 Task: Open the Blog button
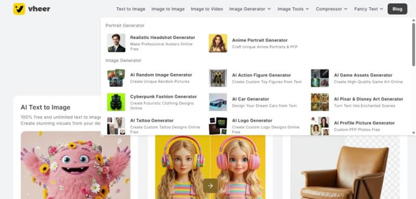(x=397, y=9)
